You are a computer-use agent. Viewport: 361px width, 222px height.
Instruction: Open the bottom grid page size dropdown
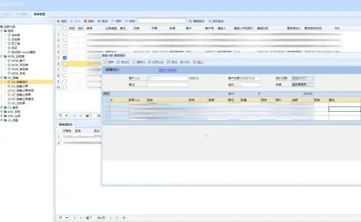[63, 218]
